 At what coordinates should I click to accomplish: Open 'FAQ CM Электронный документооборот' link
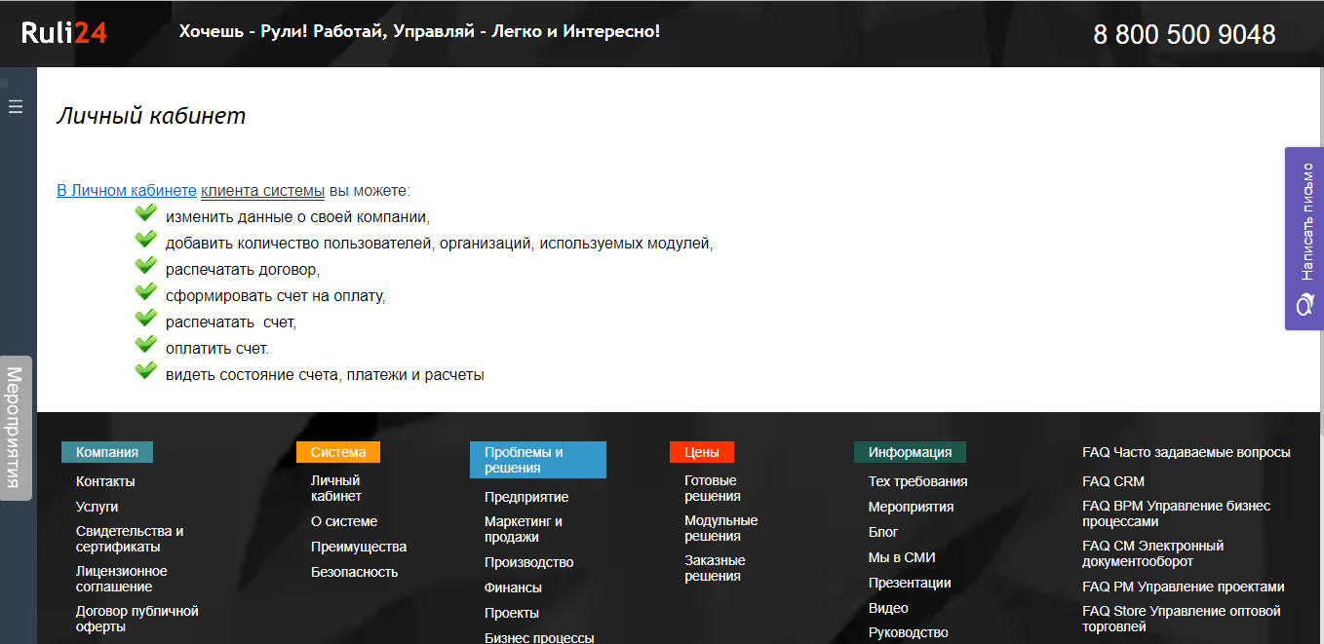(x=1153, y=553)
